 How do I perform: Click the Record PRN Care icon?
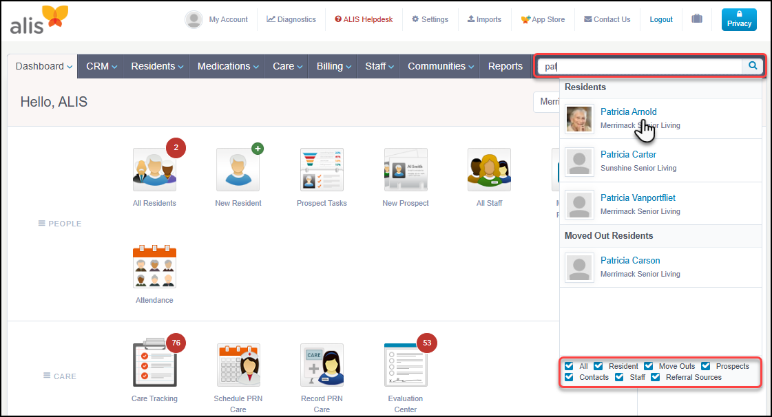(x=322, y=365)
